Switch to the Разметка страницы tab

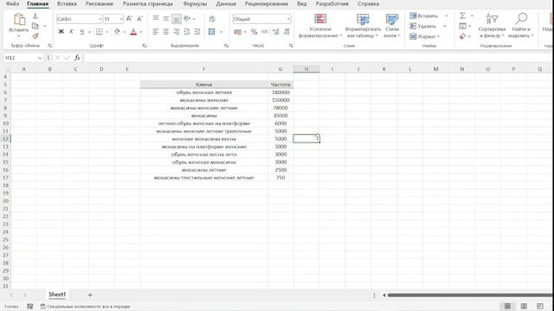pos(148,3)
